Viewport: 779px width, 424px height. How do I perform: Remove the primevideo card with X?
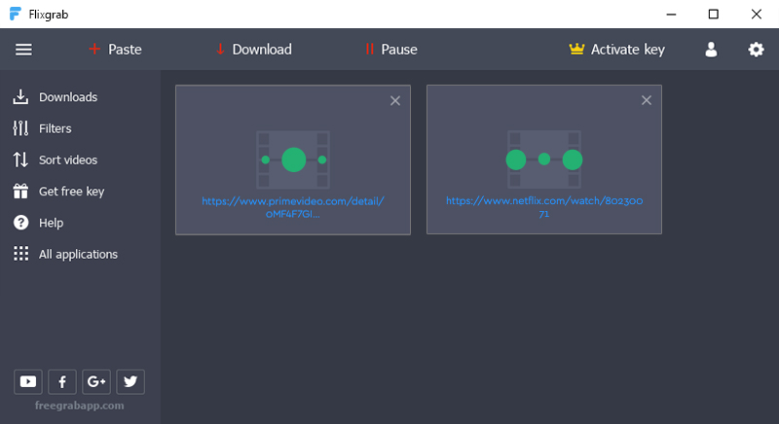pos(395,101)
